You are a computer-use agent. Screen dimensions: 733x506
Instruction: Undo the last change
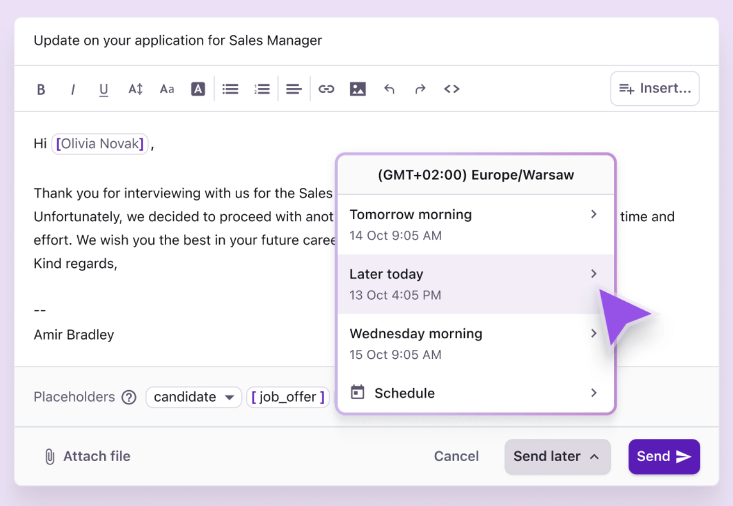(x=389, y=89)
